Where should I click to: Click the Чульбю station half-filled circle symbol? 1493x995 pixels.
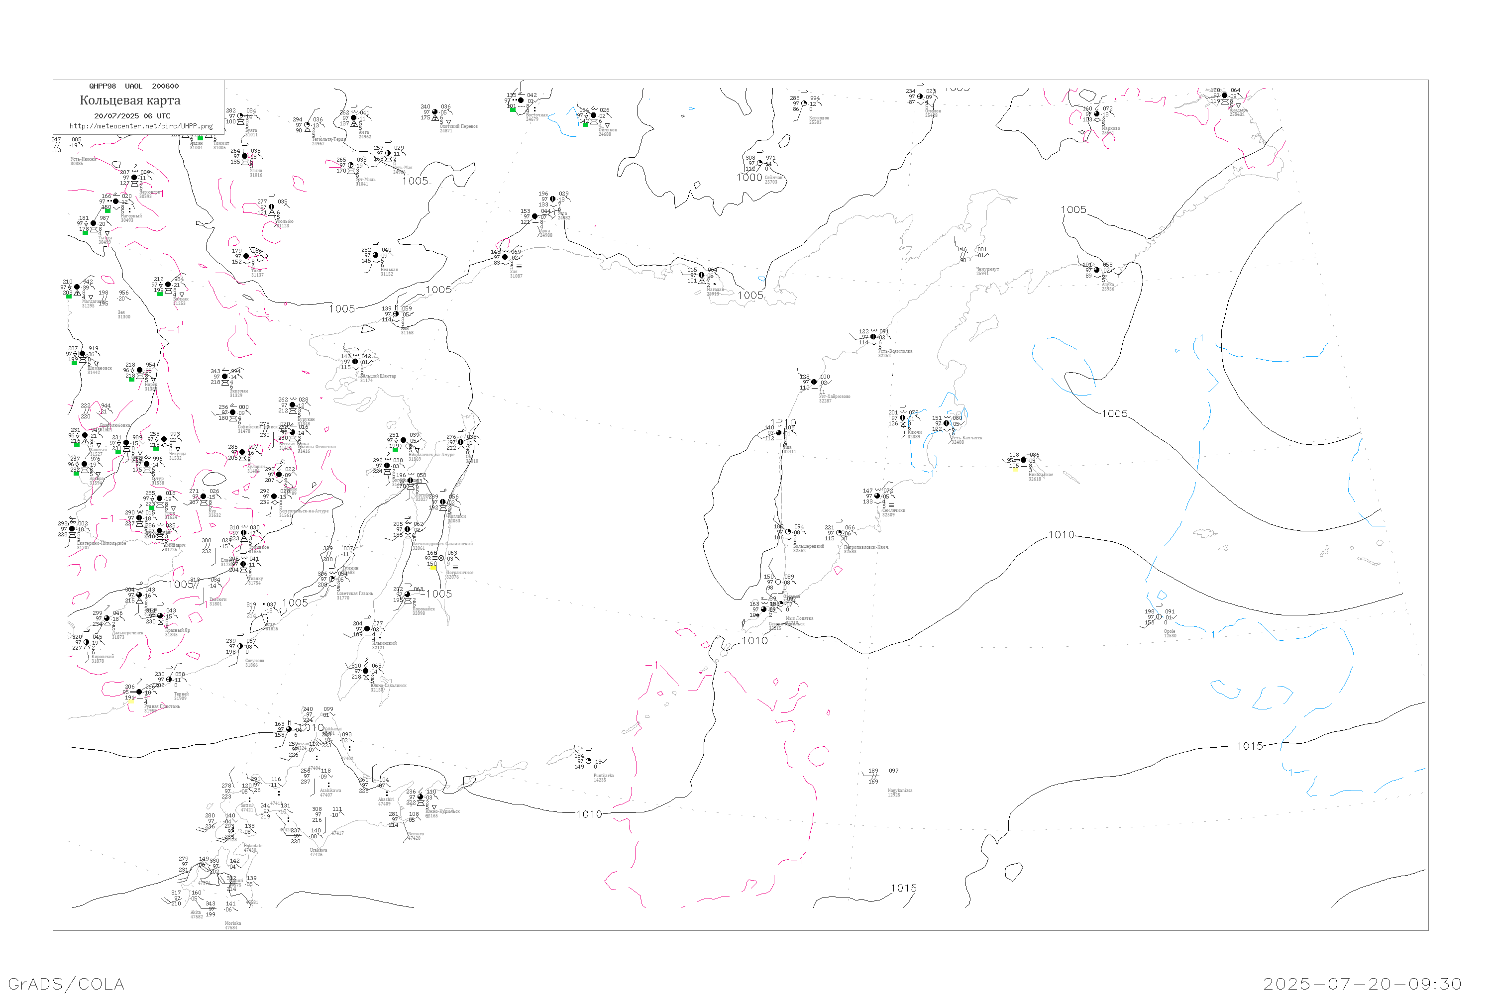(272, 207)
